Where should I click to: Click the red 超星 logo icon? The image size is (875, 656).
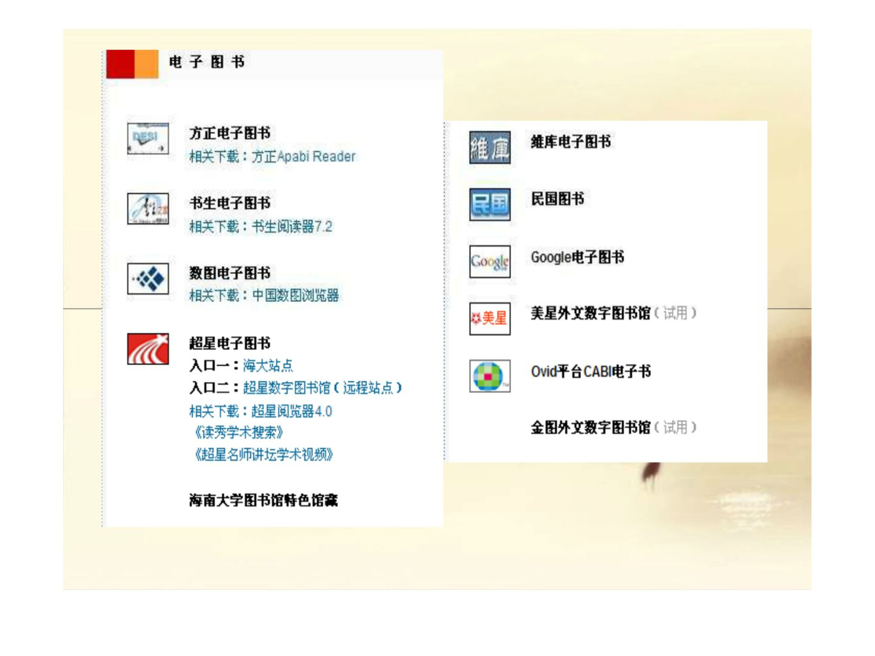(148, 349)
